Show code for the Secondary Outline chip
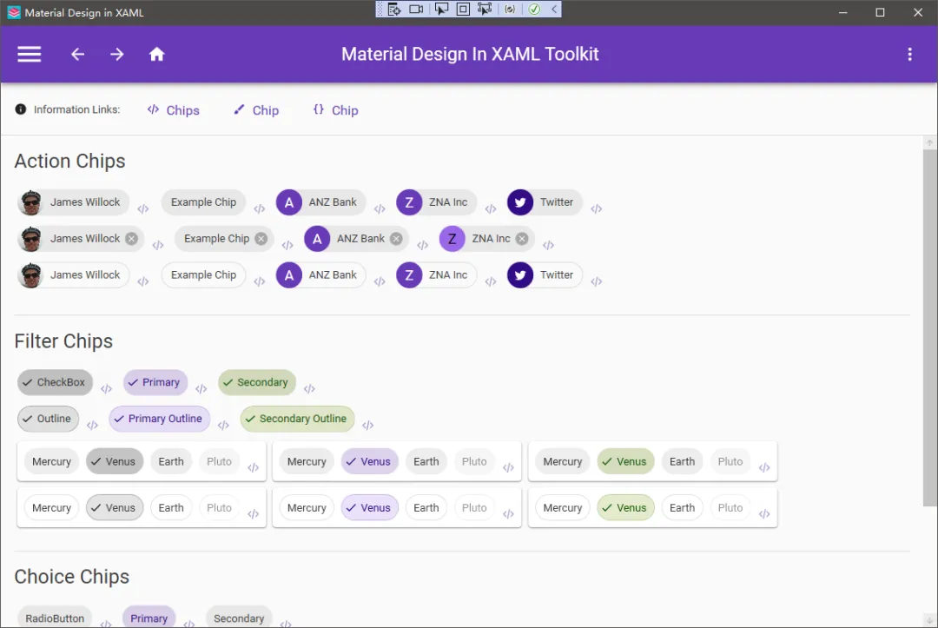The height and width of the screenshot is (628, 938). point(368,426)
